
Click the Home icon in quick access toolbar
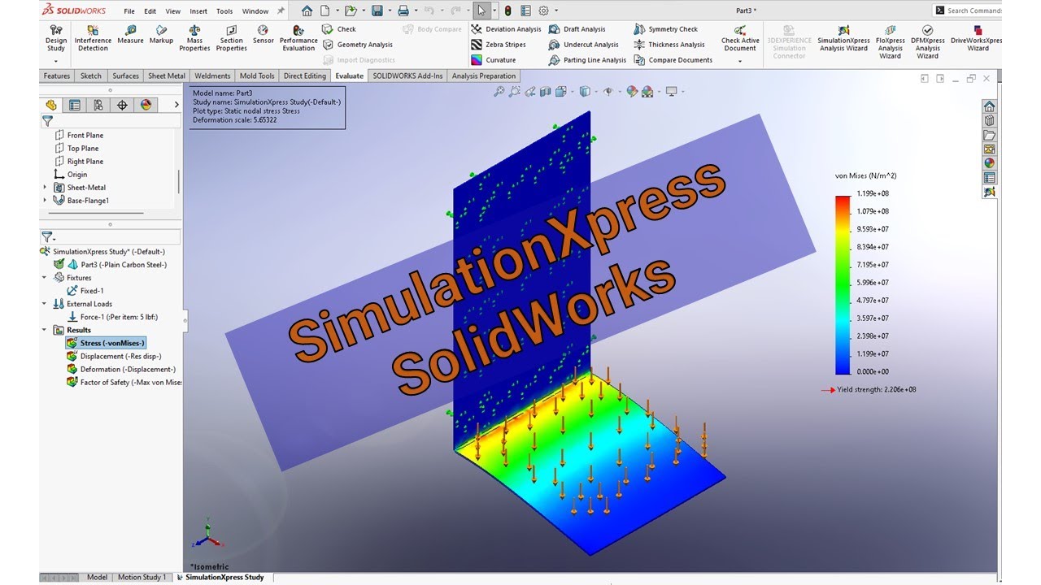[307, 11]
